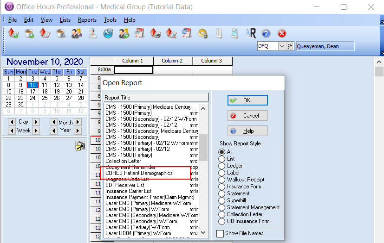The height and width of the screenshot is (243, 384).
Task: Open the View menu
Action: (x=46, y=20)
